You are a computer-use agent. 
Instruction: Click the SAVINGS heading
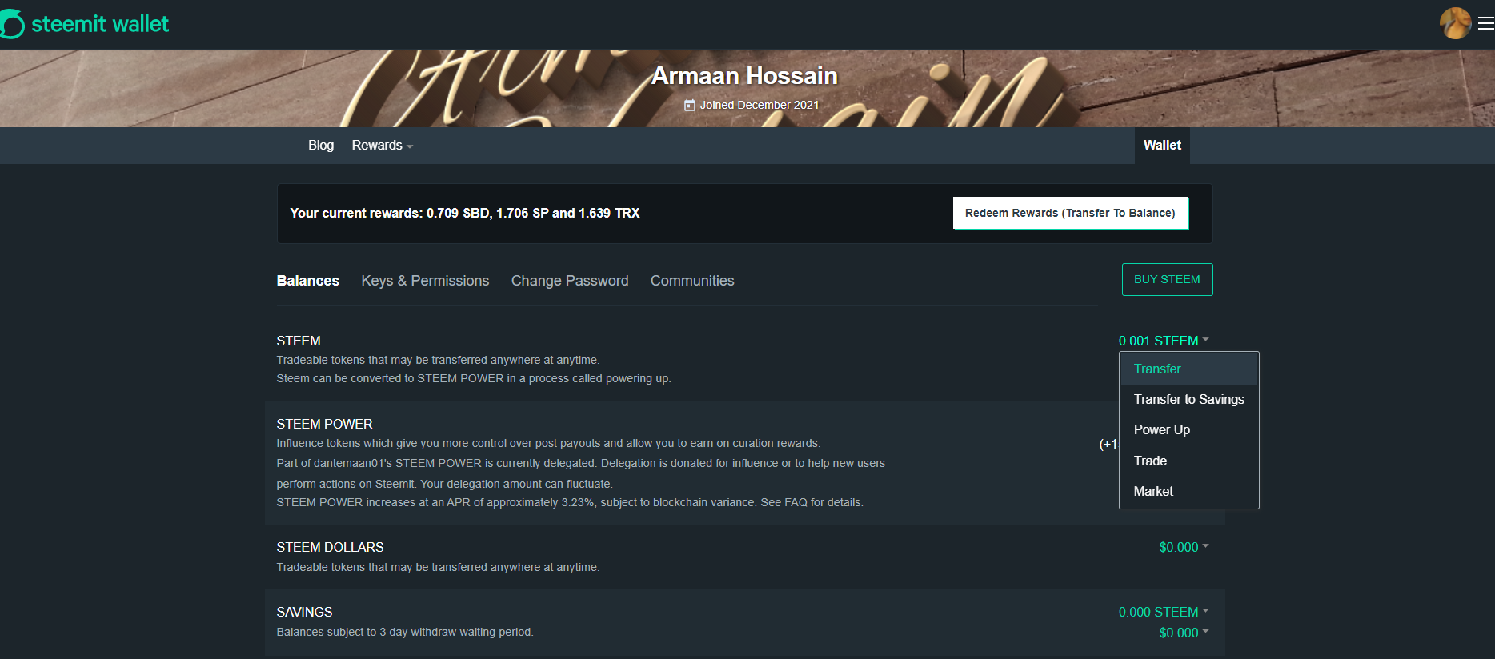(x=304, y=613)
